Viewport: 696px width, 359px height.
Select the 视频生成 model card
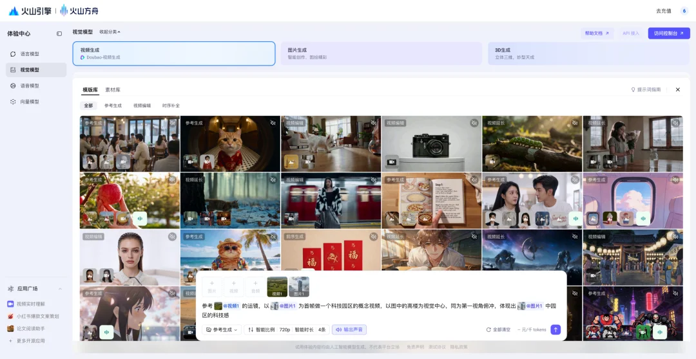pos(174,53)
